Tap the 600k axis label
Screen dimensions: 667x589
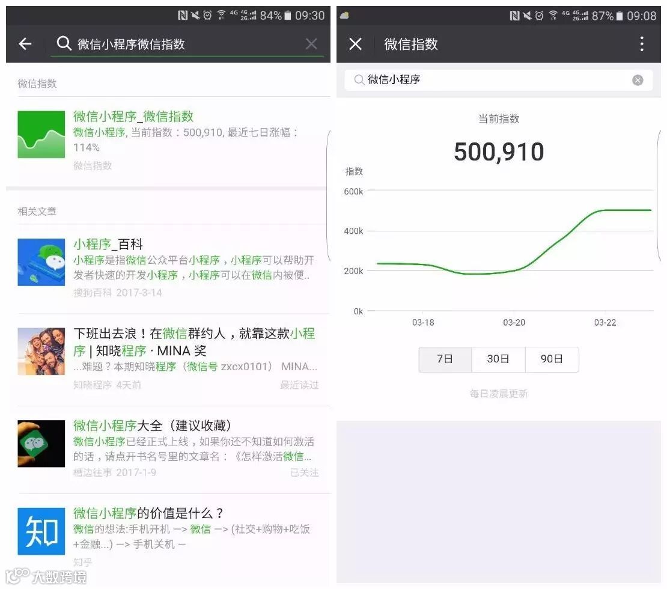click(x=353, y=192)
